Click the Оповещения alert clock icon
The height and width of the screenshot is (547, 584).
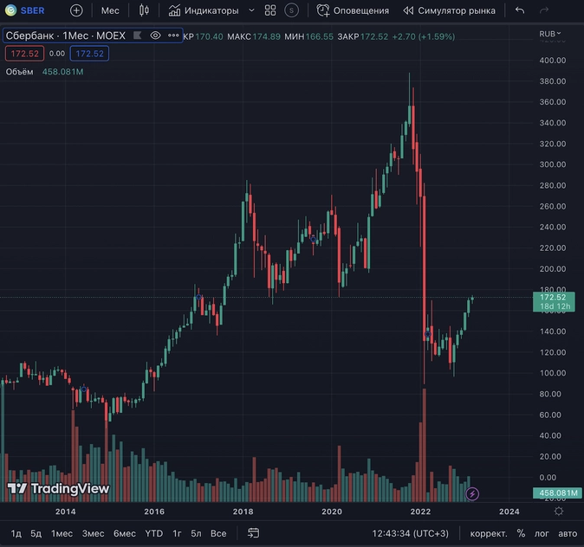[x=322, y=10]
